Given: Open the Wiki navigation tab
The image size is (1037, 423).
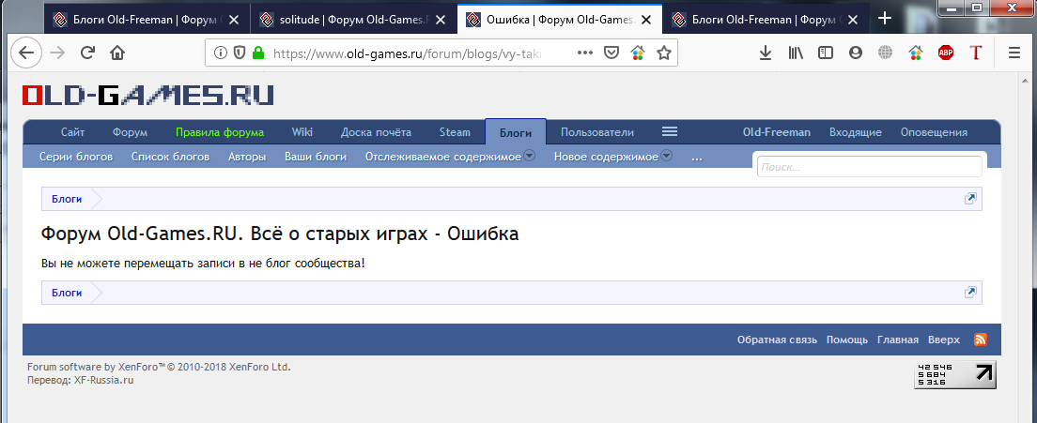Looking at the screenshot, I should pos(302,132).
